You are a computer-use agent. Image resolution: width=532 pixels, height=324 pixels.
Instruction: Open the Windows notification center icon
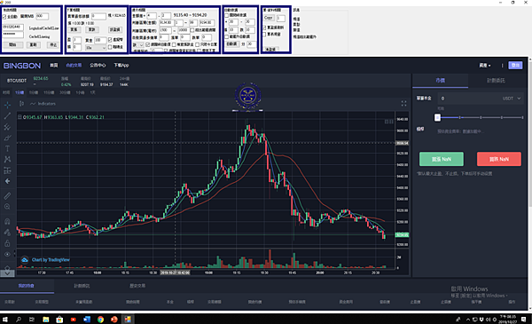[524, 320]
